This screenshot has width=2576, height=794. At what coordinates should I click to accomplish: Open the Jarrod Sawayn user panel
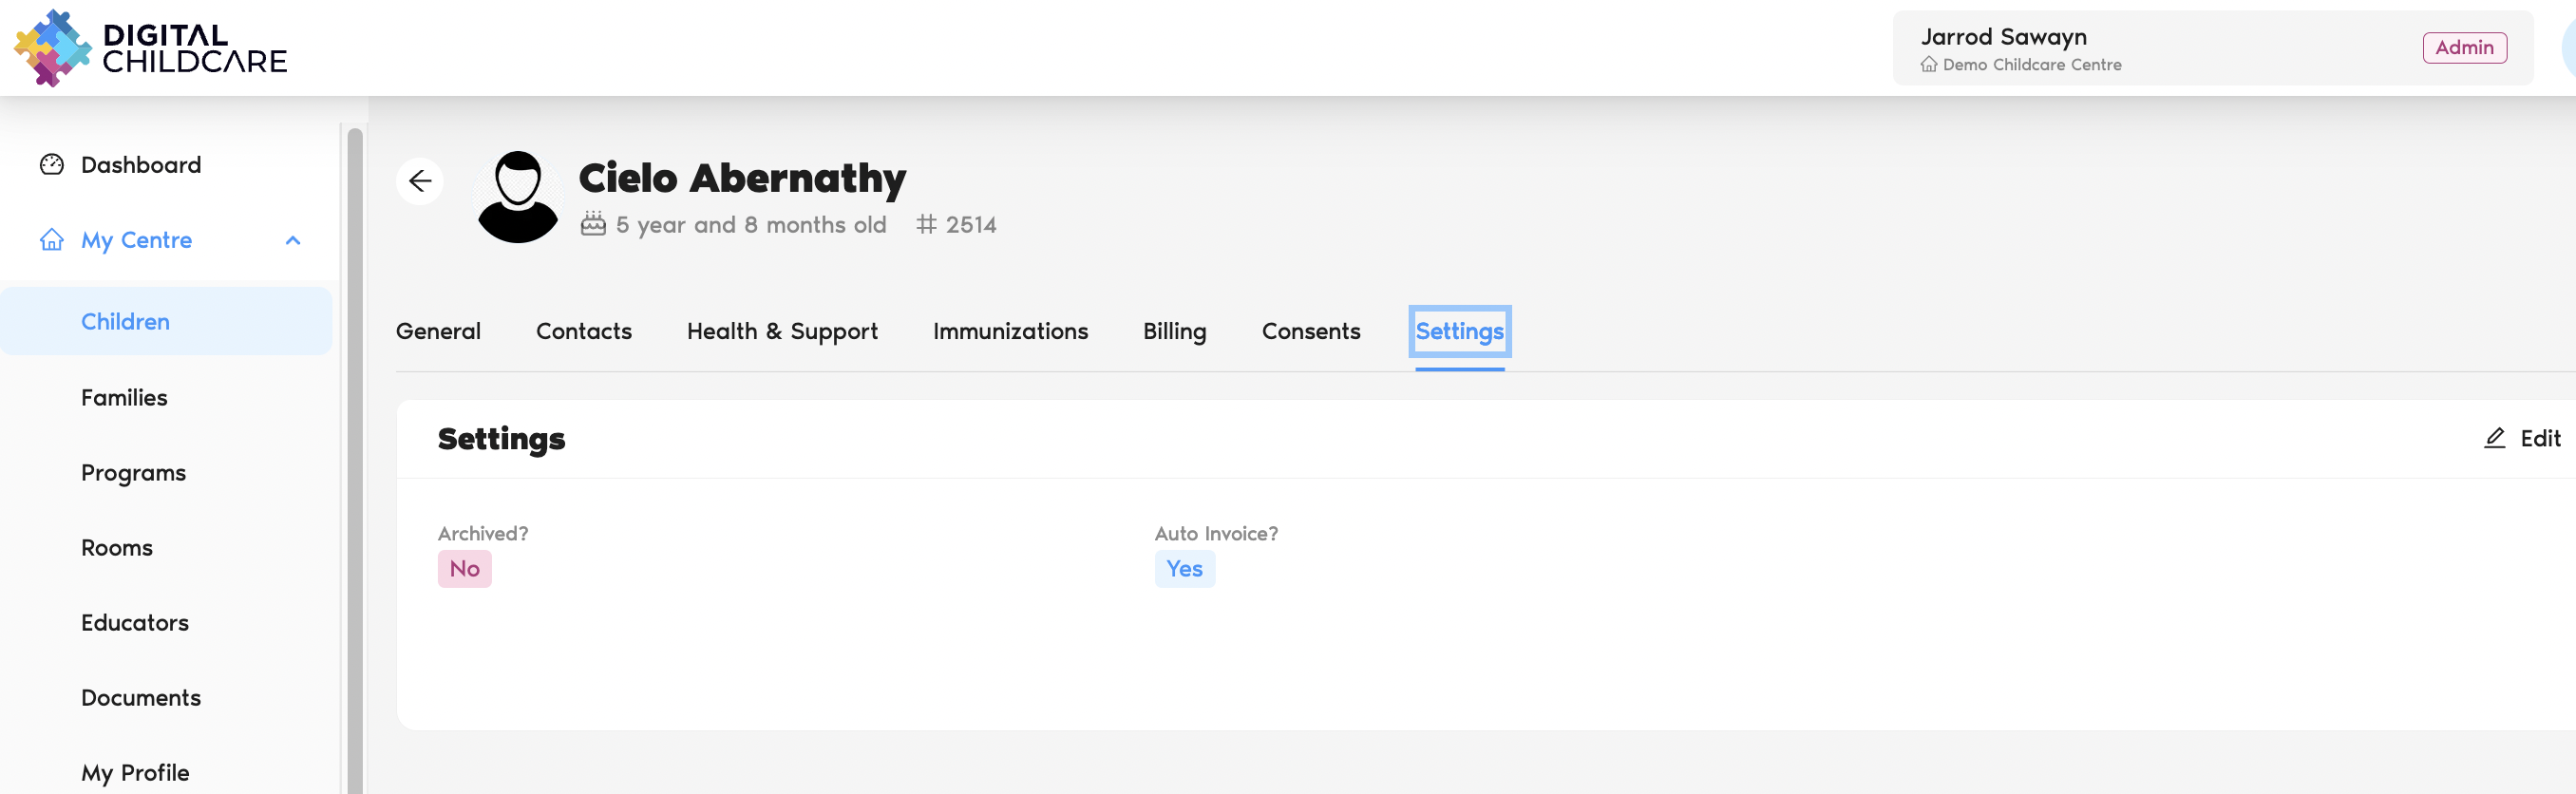pyautogui.click(x=2212, y=48)
